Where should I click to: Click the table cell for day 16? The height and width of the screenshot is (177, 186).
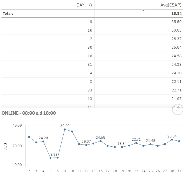point(90,56)
